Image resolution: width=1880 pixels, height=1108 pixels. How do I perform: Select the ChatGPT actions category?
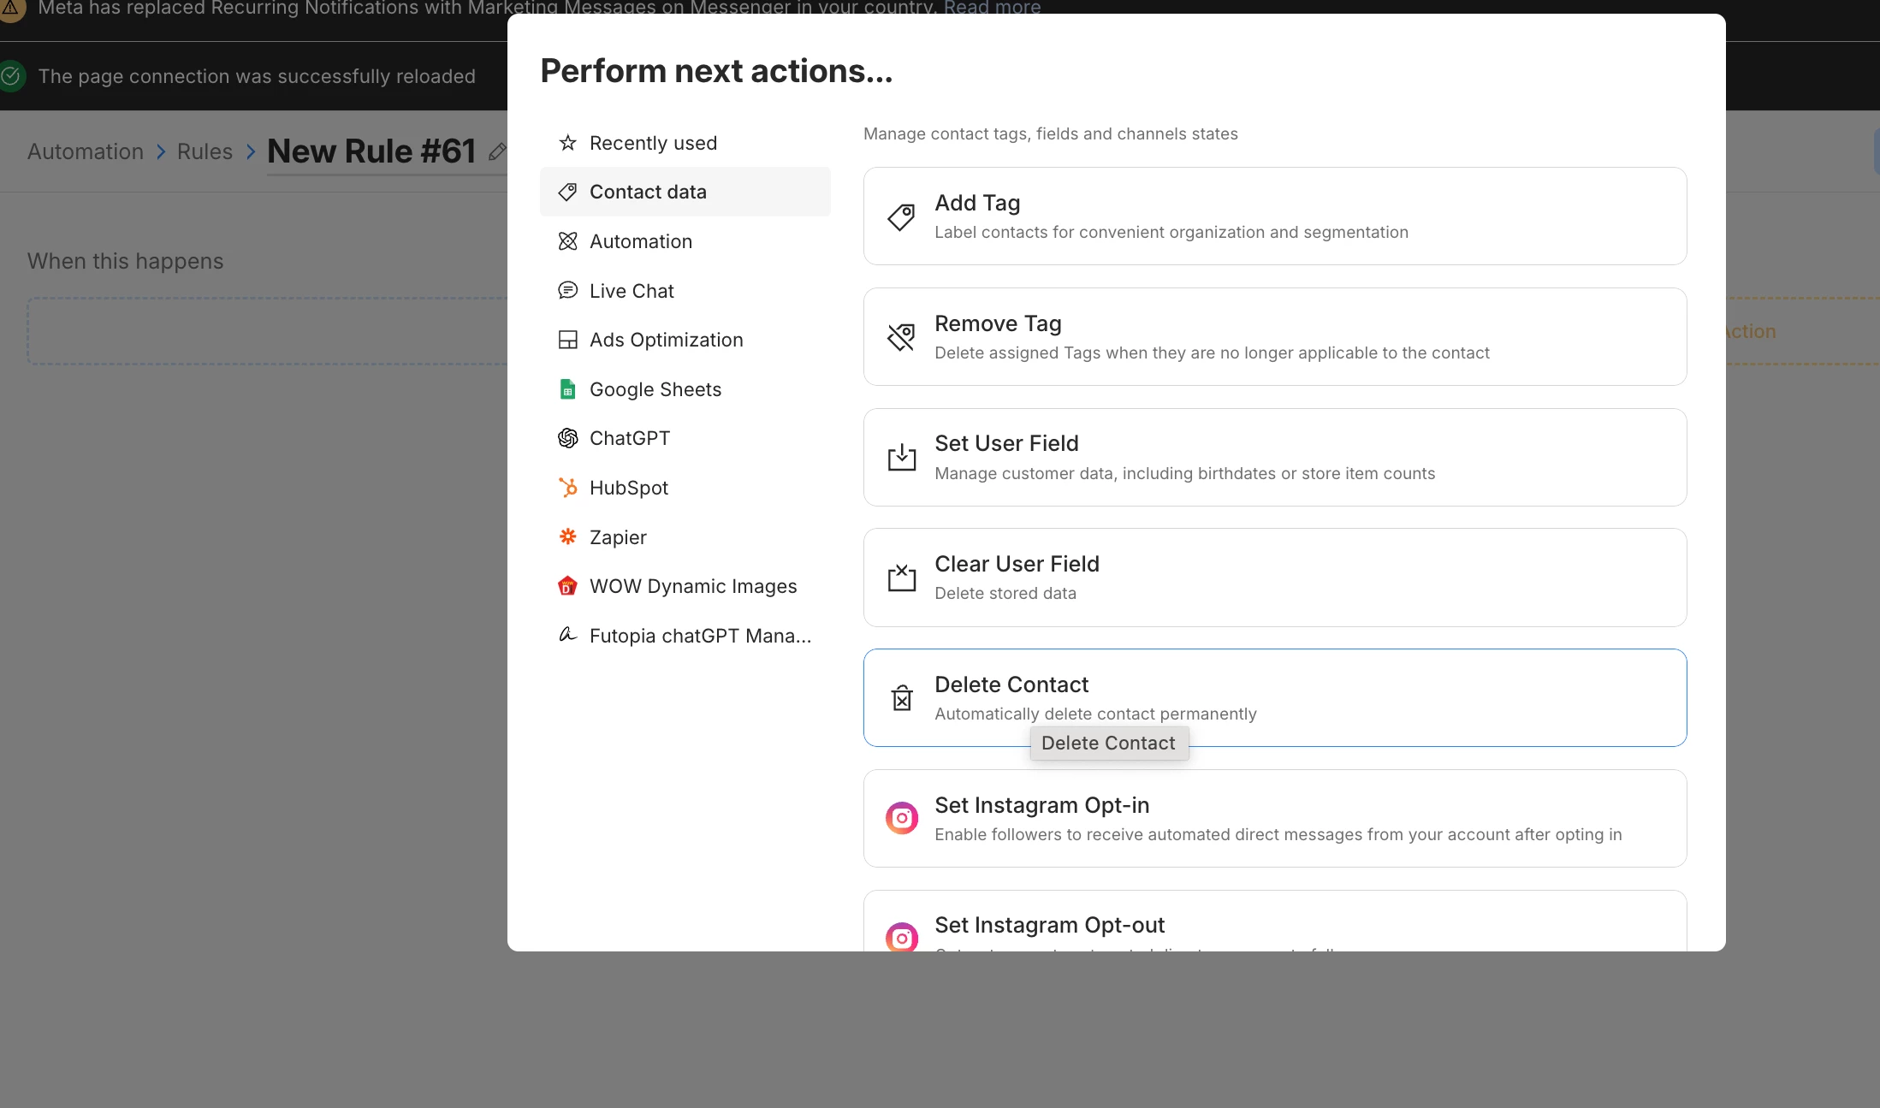click(629, 438)
